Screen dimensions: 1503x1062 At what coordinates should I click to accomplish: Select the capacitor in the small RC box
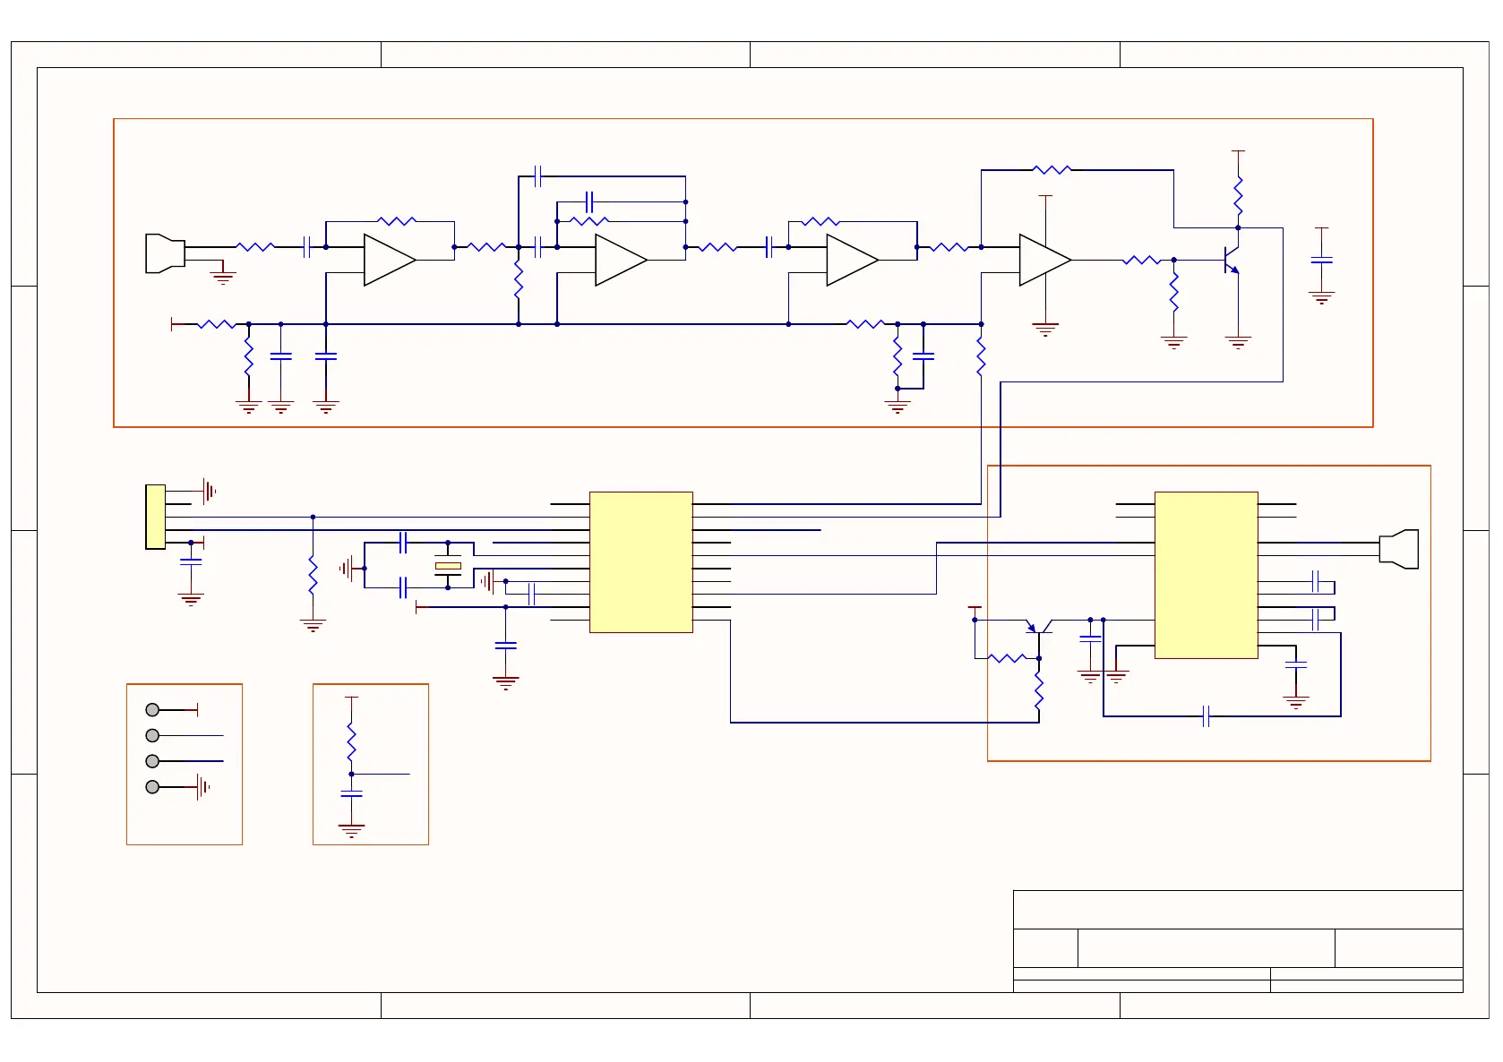click(351, 794)
